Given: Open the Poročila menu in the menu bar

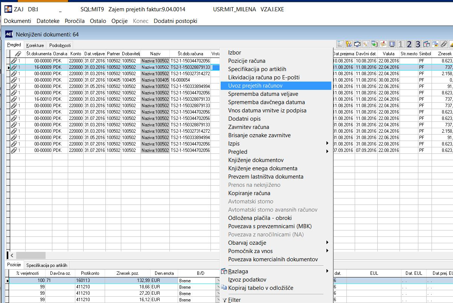Looking at the screenshot, I should click(75, 21).
